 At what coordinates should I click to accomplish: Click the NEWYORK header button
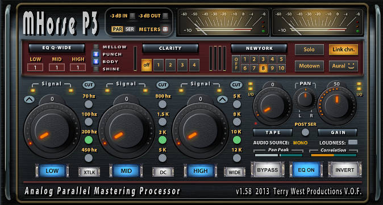[x=259, y=48]
